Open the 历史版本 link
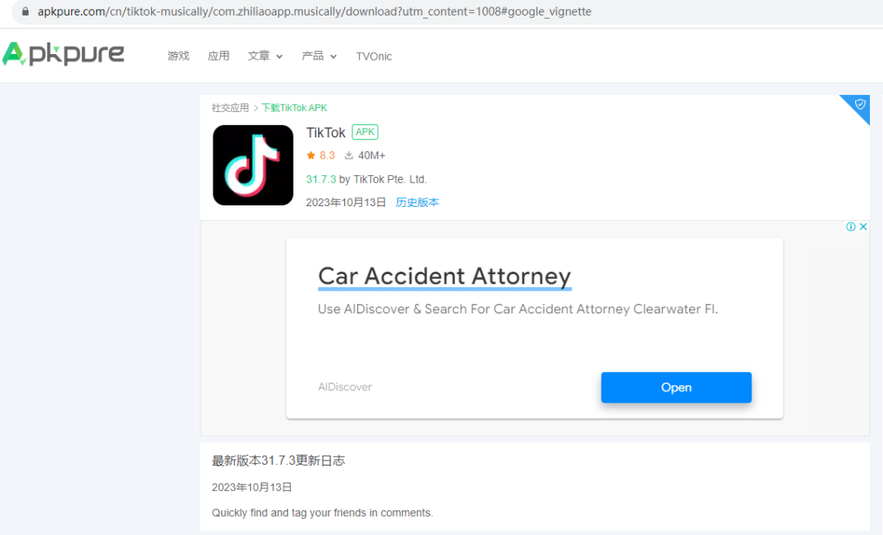 pyautogui.click(x=417, y=202)
